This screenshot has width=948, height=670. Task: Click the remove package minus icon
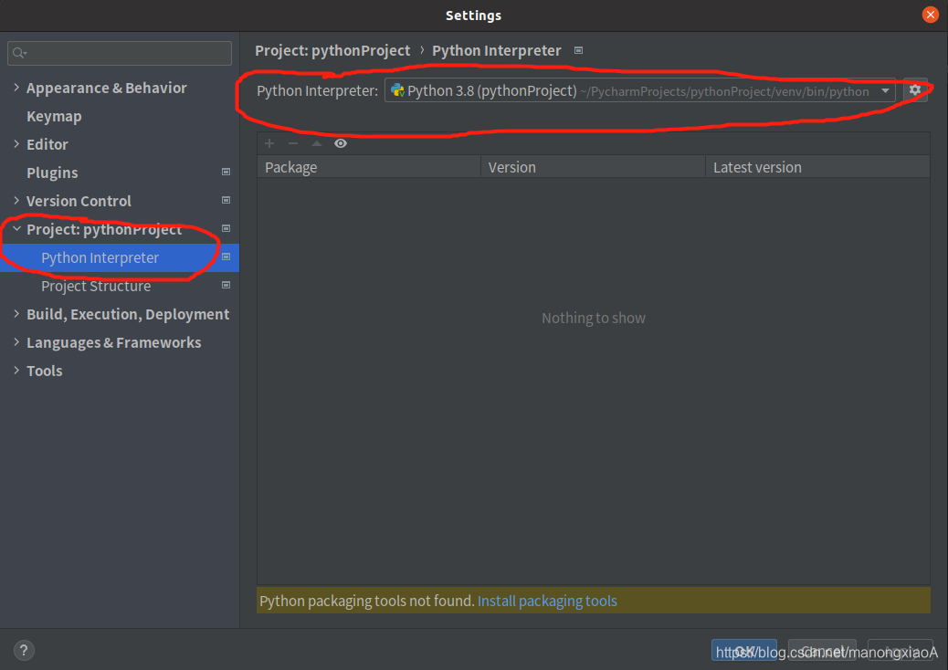293,143
